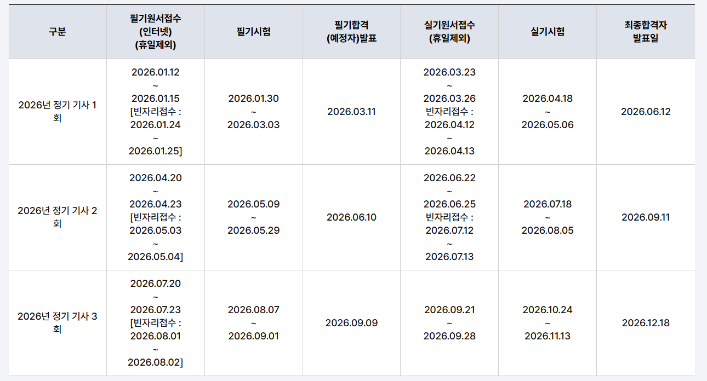The height and width of the screenshot is (381, 707).
Task: Click the 필기시험 column header
Action: coord(254,32)
